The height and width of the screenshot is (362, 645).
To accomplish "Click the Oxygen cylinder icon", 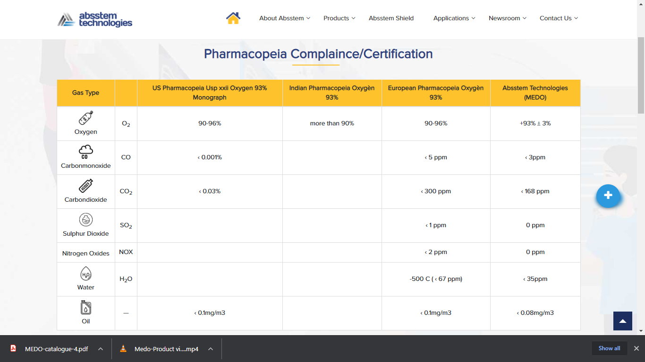I will [85, 118].
